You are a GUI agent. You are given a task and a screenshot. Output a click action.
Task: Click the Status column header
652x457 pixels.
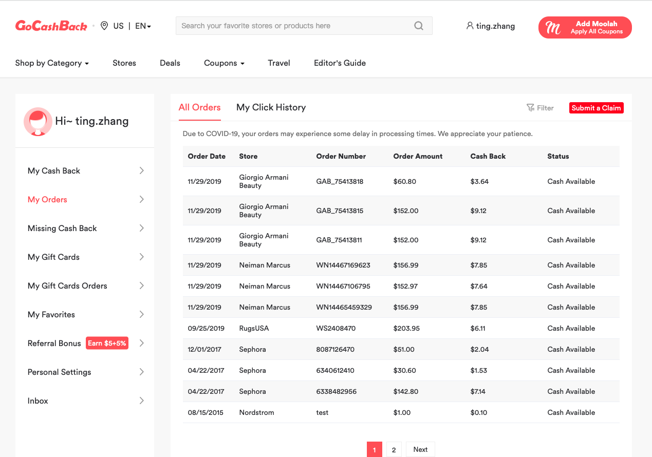[558, 156]
